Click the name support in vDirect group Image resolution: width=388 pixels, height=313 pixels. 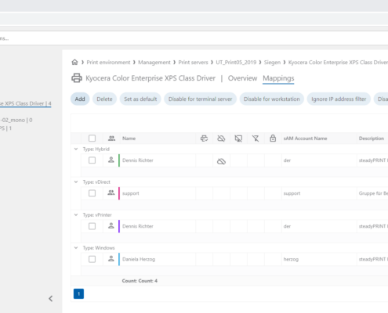point(131,193)
